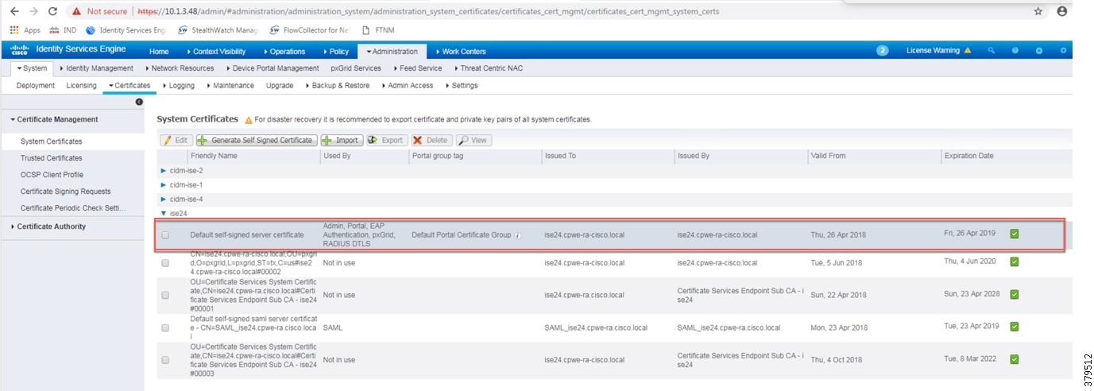Open the ISE help icon

1015,51
